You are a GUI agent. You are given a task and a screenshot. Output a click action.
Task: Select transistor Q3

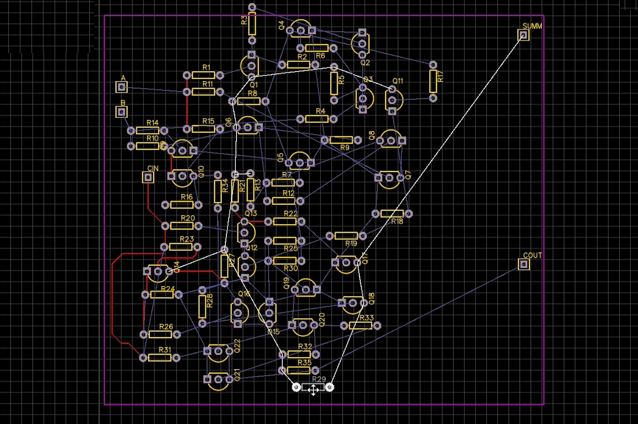click(x=364, y=98)
